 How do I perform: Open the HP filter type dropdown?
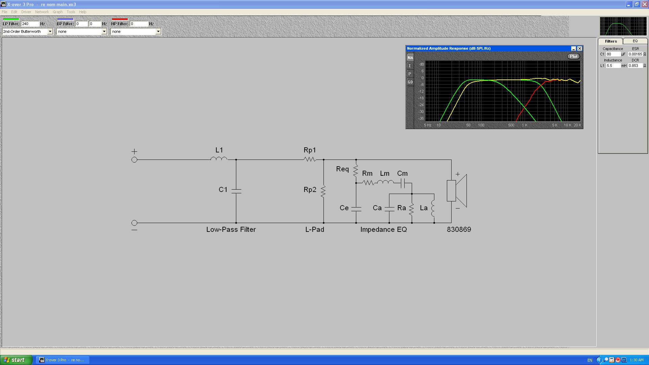click(158, 31)
